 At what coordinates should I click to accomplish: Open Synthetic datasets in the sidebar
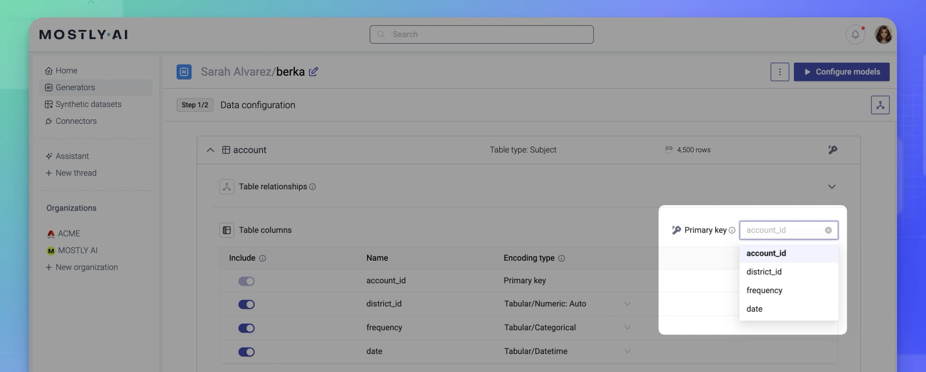pyautogui.click(x=88, y=104)
